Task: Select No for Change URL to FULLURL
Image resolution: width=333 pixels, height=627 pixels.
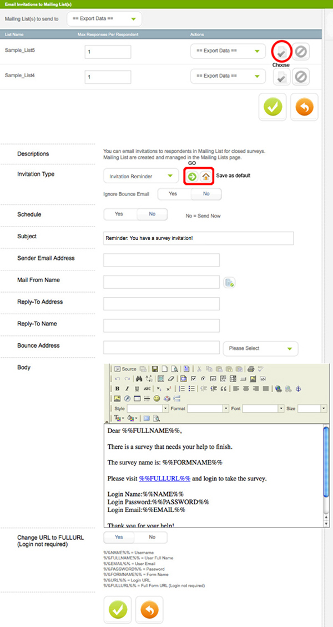Action: (x=152, y=537)
